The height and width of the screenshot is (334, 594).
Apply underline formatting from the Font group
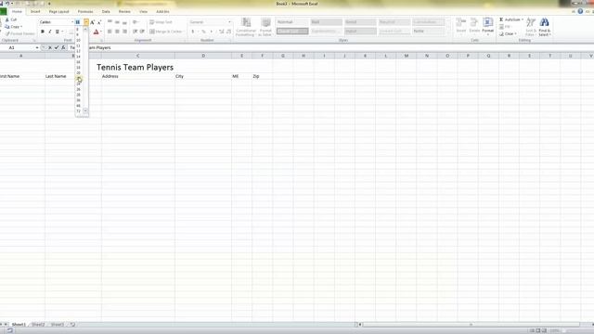[x=58, y=32]
